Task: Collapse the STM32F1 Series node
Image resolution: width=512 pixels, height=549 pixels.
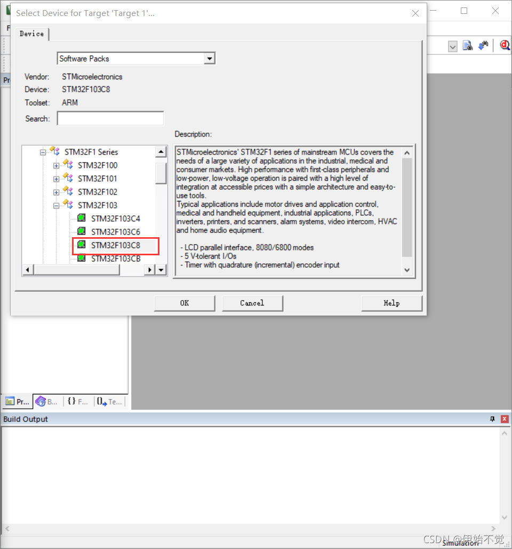Action: click(x=43, y=152)
